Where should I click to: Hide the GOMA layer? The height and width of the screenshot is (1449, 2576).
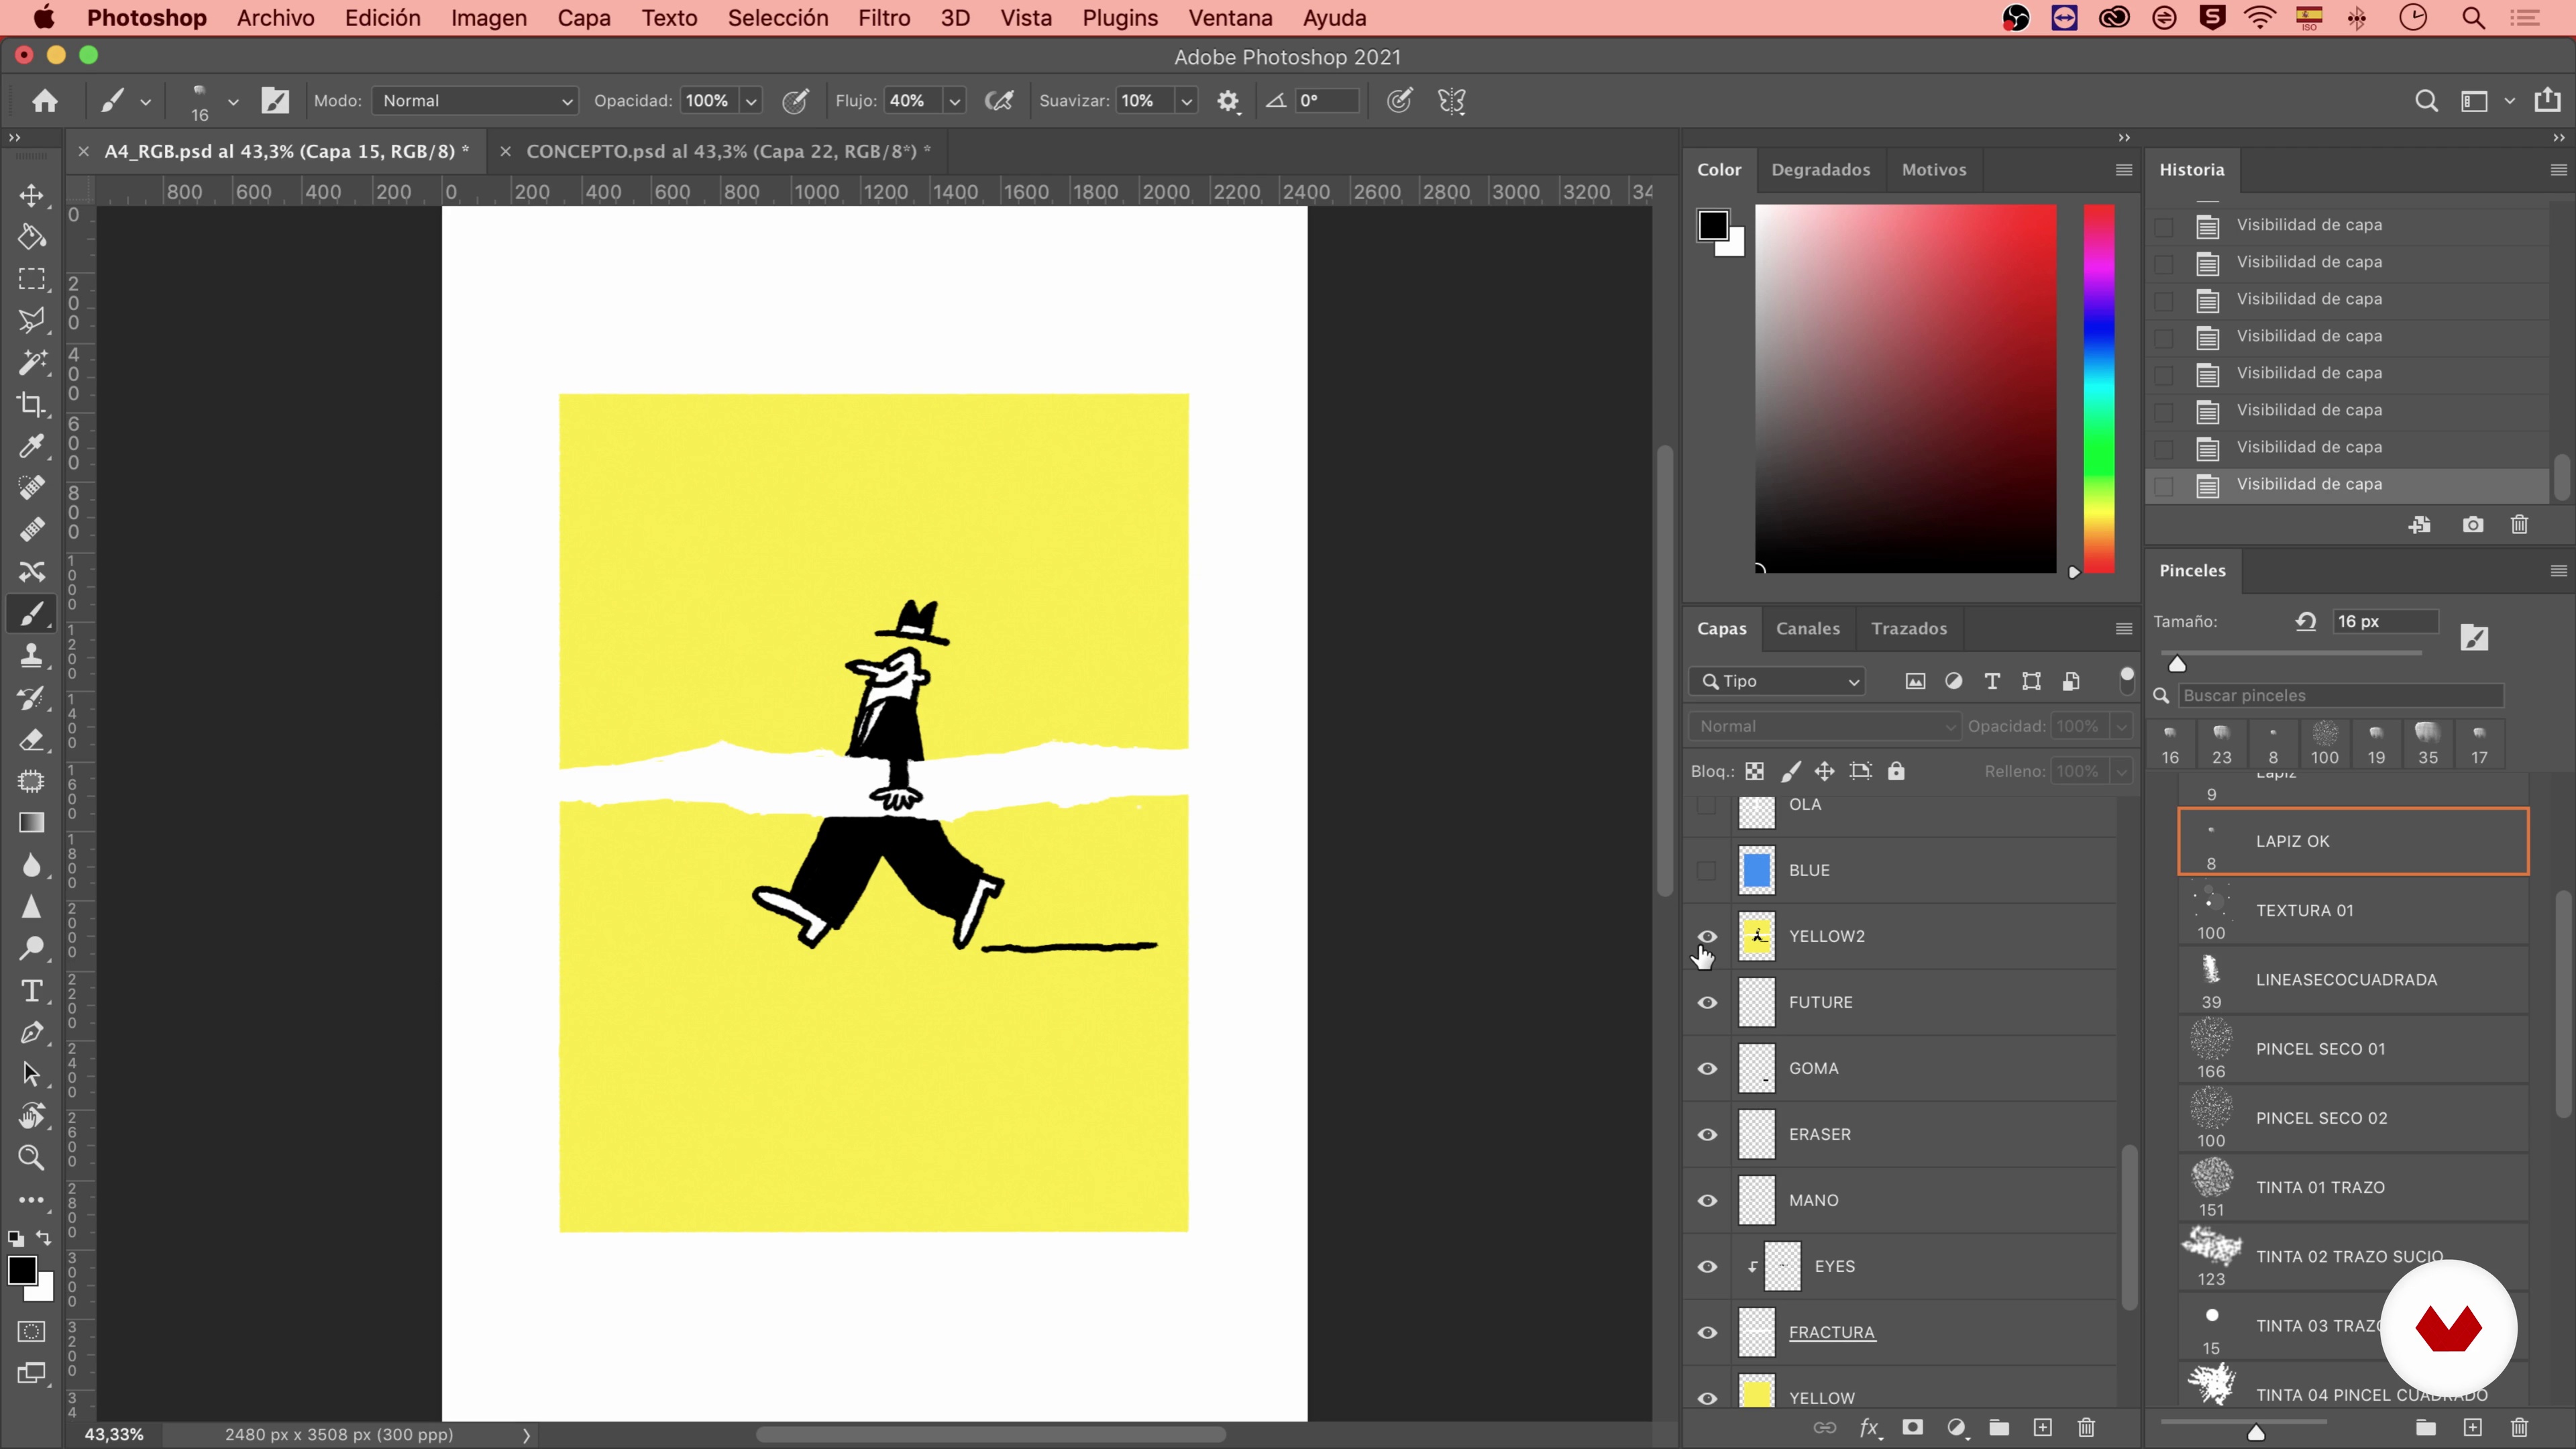click(1707, 1068)
